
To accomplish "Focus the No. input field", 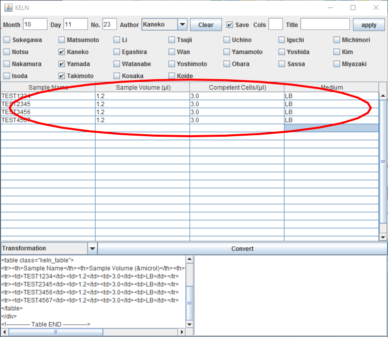I will [x=109, y=24].
